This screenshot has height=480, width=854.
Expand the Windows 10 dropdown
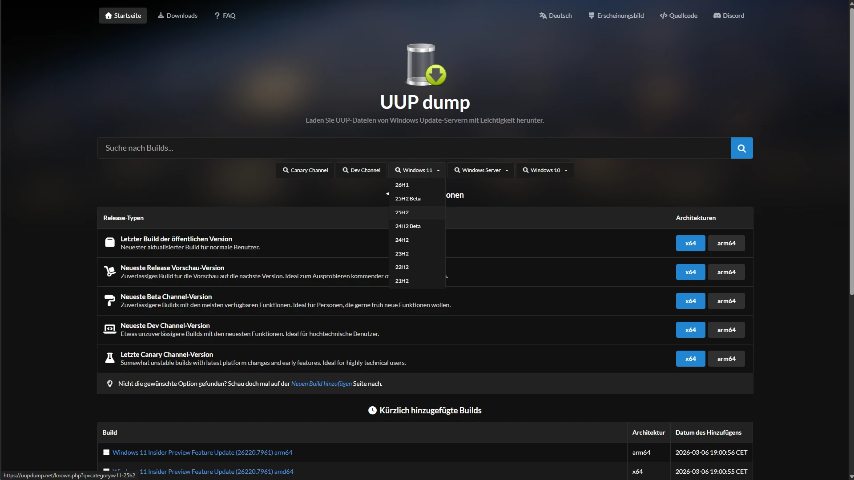(545, 170)
